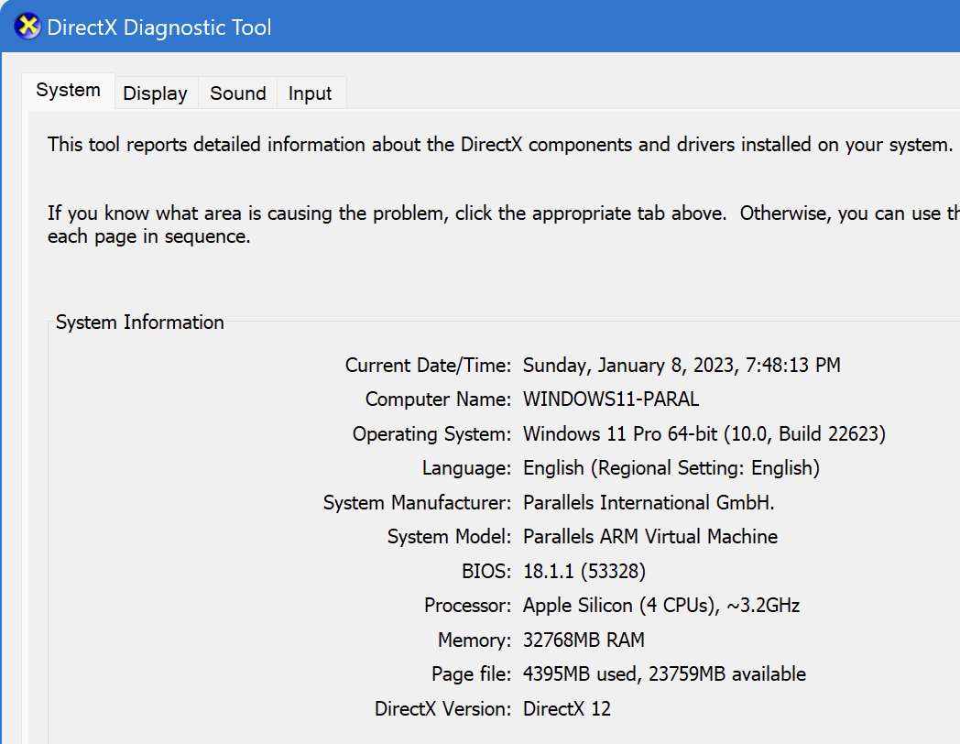Click the BIOS value 18.1.1 (53328)

(584, 572)
